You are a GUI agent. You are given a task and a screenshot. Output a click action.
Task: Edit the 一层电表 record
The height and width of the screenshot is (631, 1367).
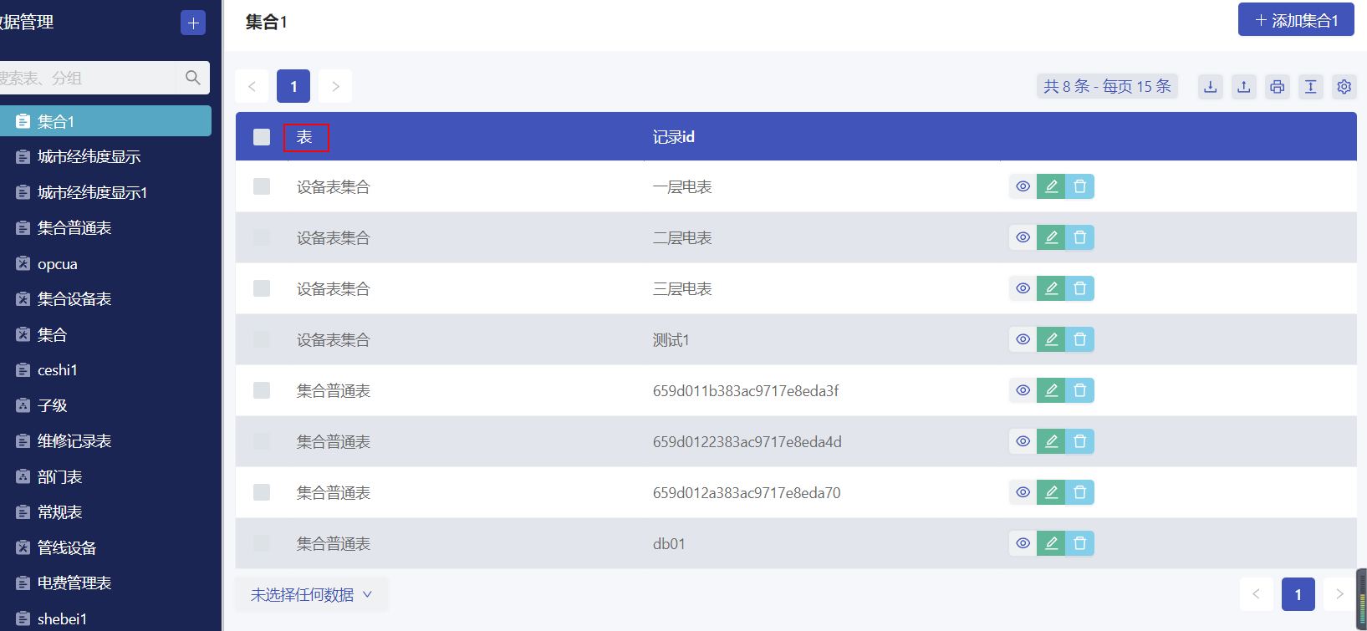[1051, 186]
